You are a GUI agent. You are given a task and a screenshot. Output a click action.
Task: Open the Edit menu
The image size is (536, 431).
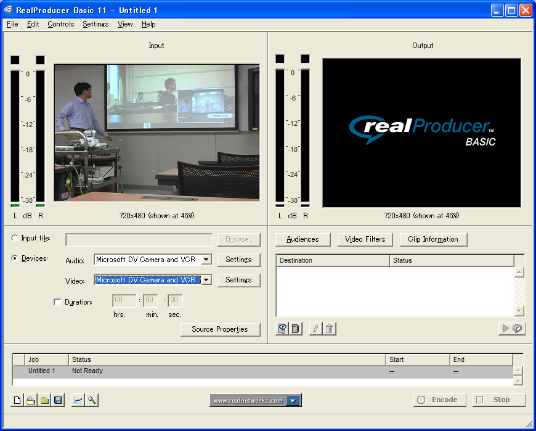coord(33,24)
